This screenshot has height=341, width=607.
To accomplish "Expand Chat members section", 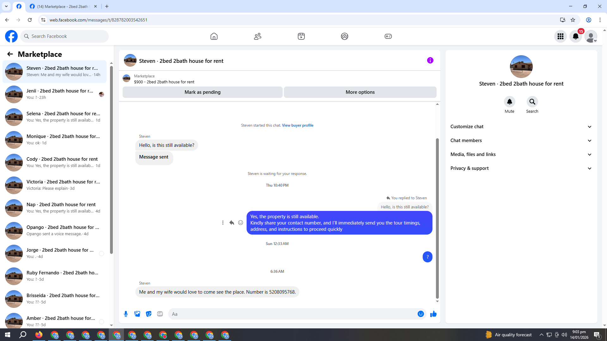I will coord(521,141).
